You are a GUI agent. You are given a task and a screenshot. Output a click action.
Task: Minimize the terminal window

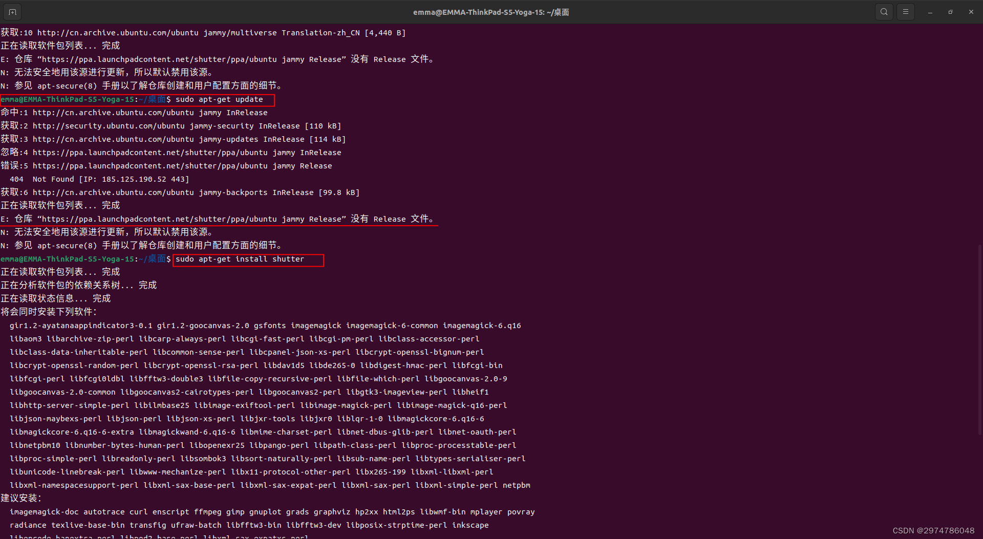[930, 12]
